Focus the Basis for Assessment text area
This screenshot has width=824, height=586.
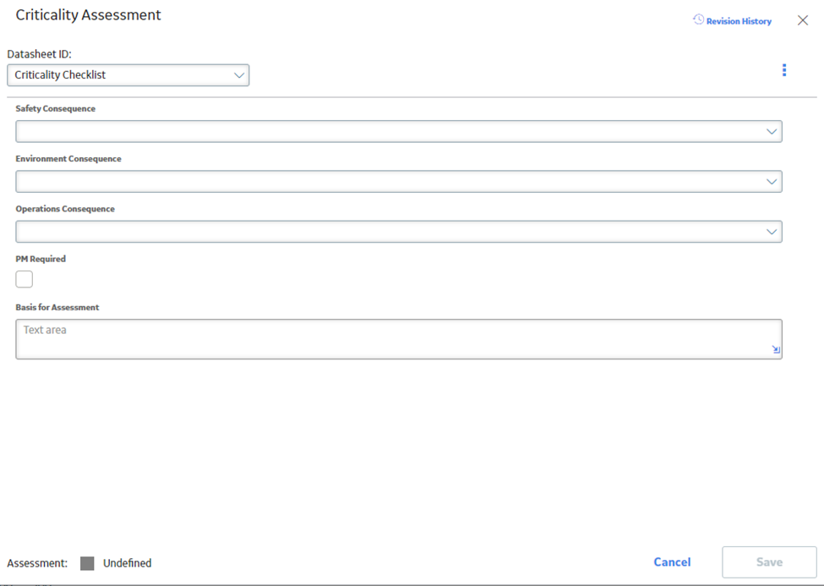[x=399, y=339]
